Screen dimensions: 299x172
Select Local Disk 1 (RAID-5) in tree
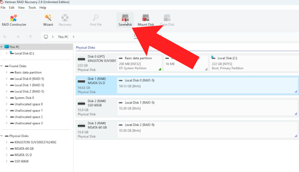point(29,85)
